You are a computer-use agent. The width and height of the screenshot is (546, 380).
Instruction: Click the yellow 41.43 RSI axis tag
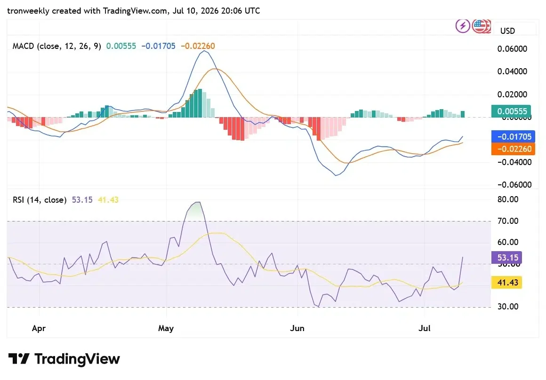[x=506, y=282]
